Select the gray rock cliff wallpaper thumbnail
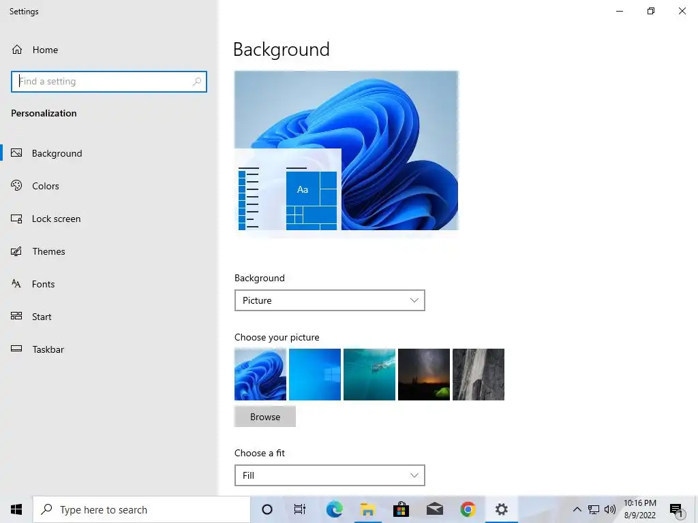Screen dimensions: 698x523 (x=479, y=375)
